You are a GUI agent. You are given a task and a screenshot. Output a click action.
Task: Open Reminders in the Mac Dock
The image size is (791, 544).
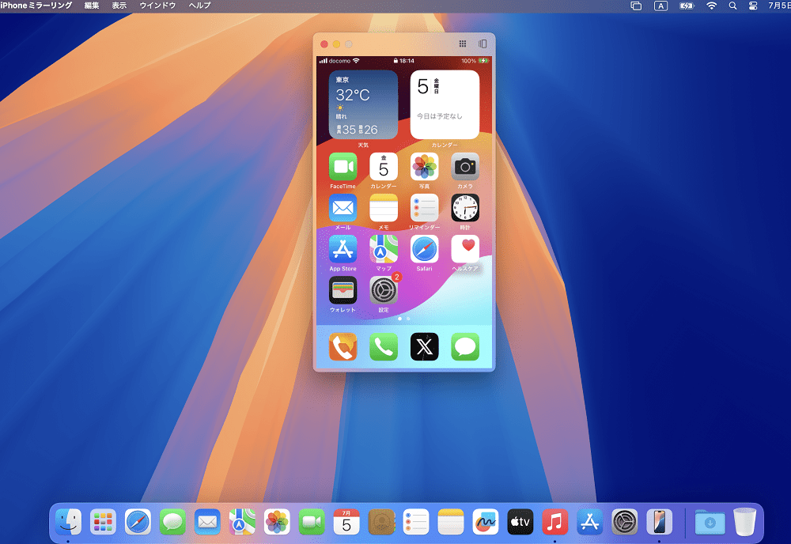pyautogui.click(x=416, y=522)
